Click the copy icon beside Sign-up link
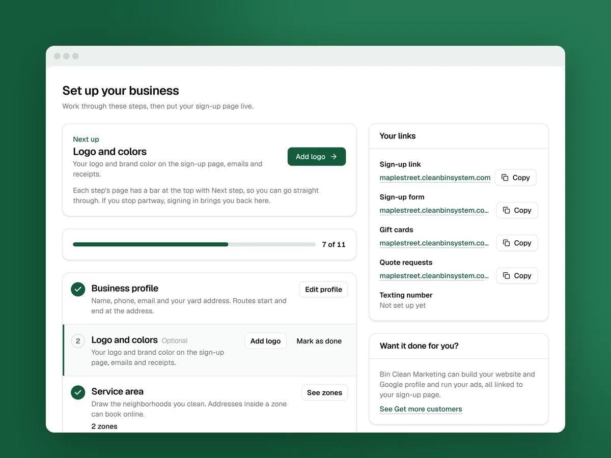The image size is (611, 458). click(505, 178)
